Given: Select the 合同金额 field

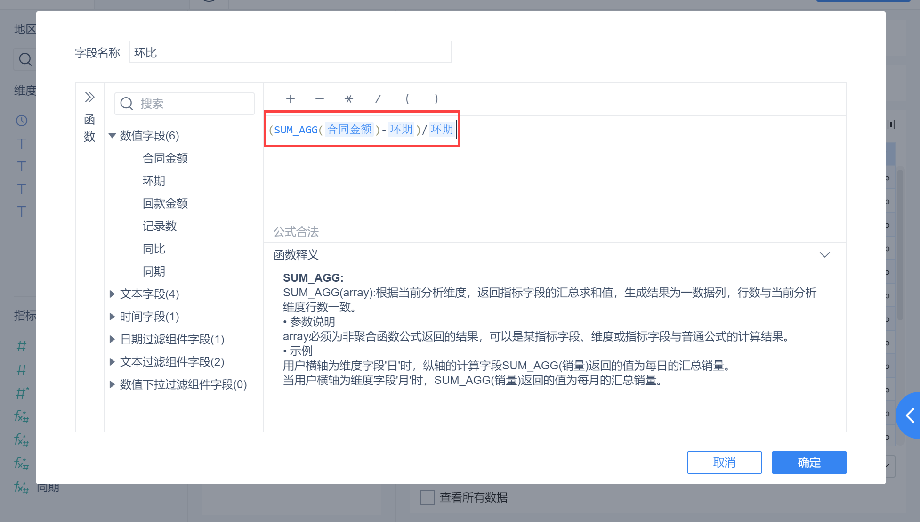Looking at the screenshot, I should coord(165,158).
